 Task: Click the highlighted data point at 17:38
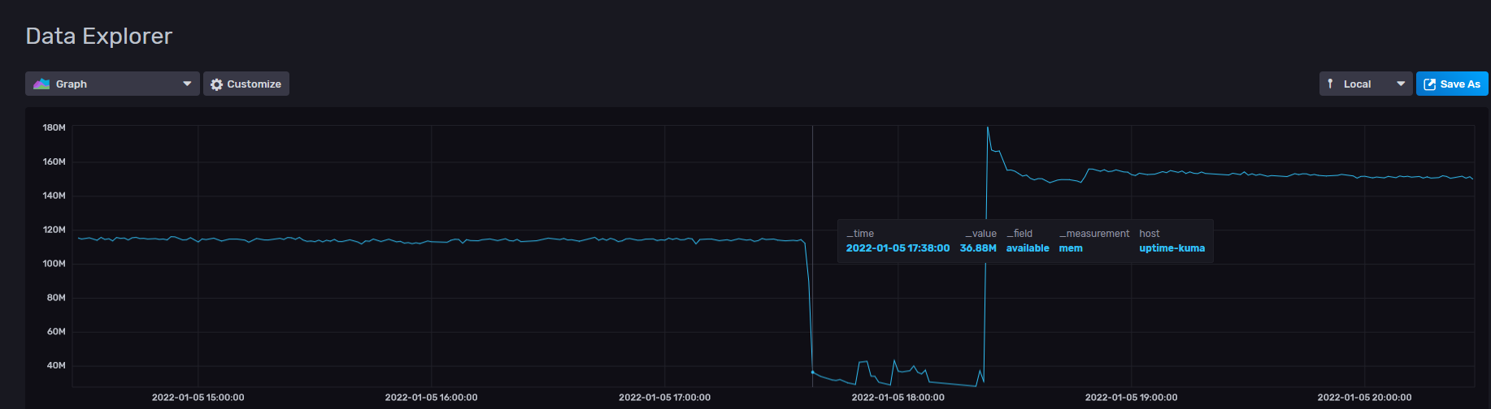[x=812, y=372]
